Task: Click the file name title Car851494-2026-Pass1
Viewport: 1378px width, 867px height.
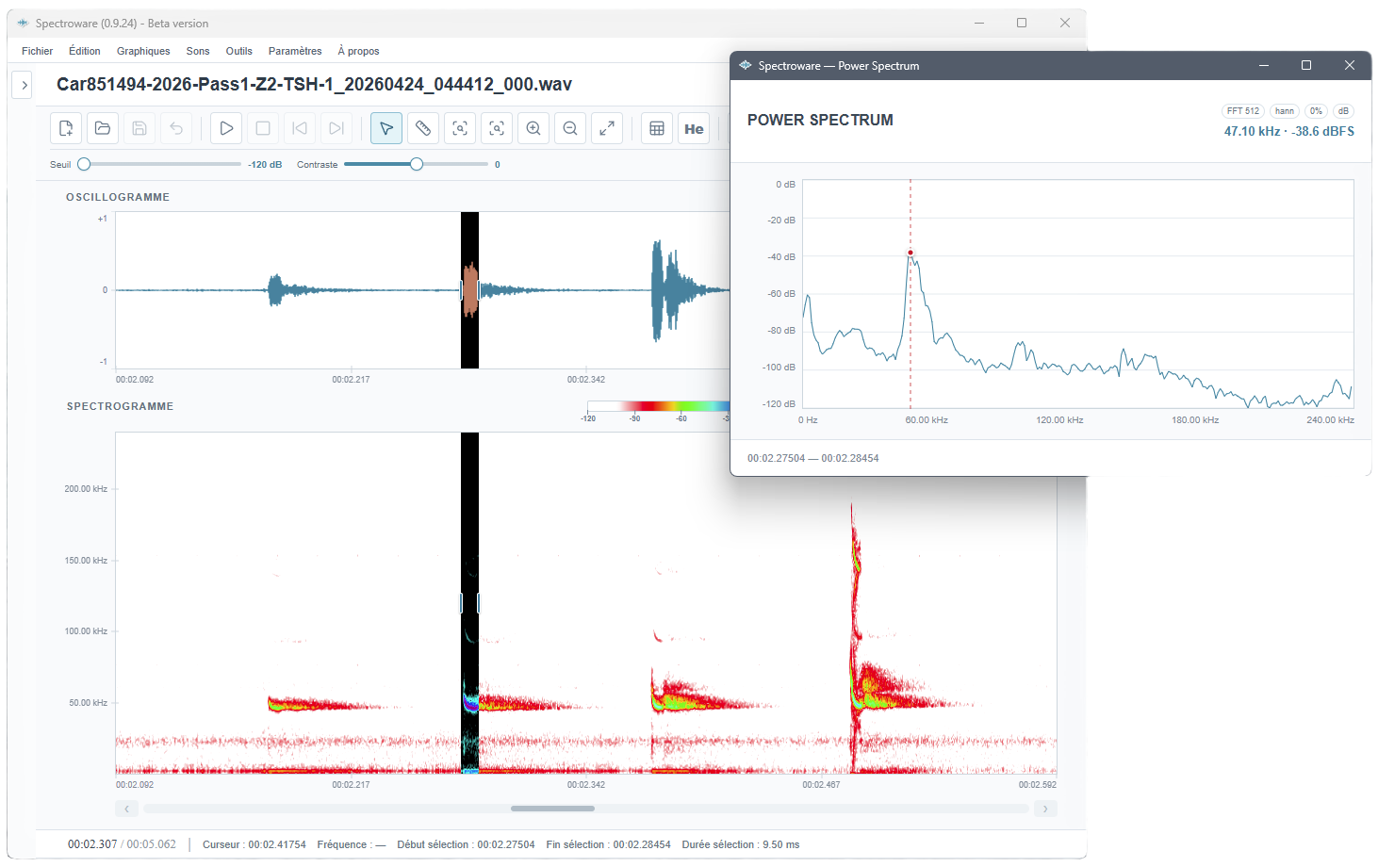Action: (x=314, y=84)
